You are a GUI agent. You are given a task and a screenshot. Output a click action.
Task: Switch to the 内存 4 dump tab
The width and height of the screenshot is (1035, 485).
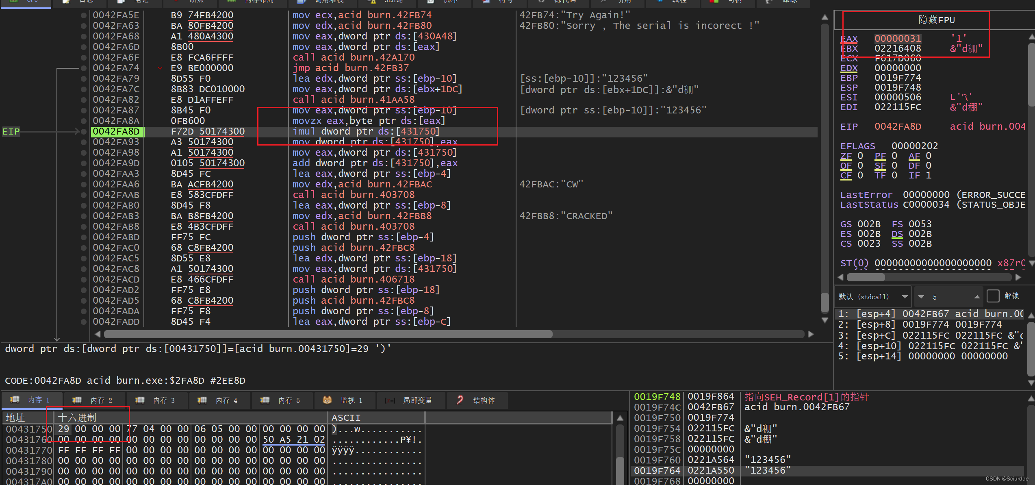(x=220, y=400)
